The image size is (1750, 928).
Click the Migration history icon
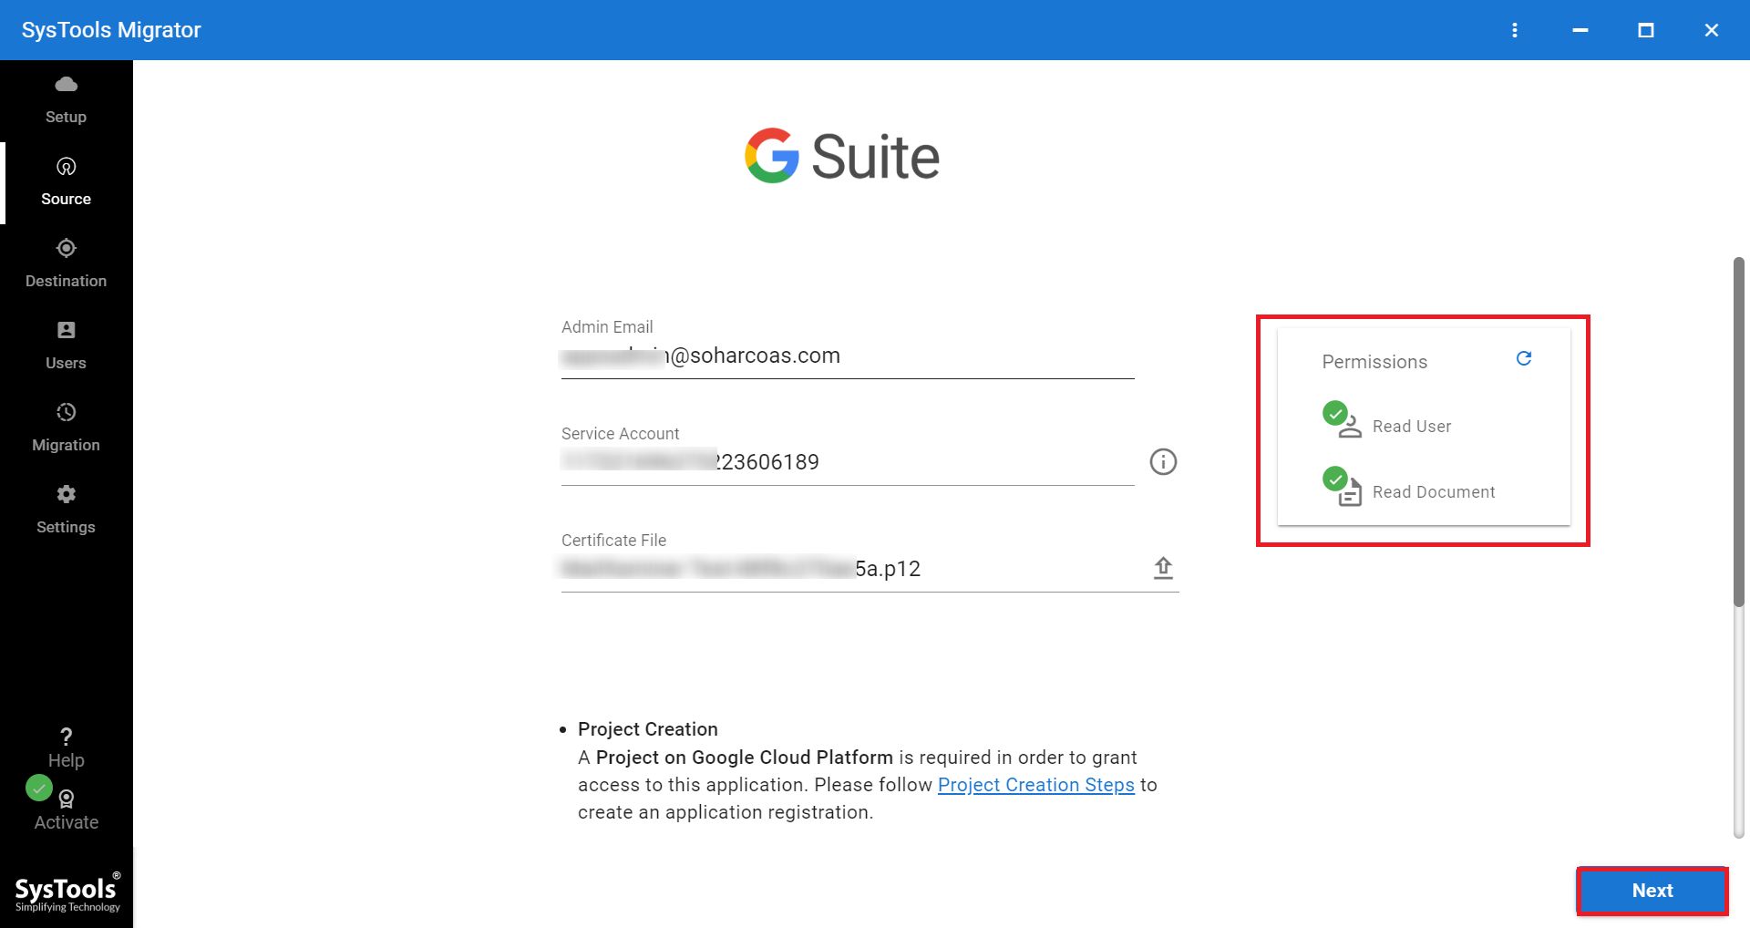pyautogui.click(x=65, y=412)
